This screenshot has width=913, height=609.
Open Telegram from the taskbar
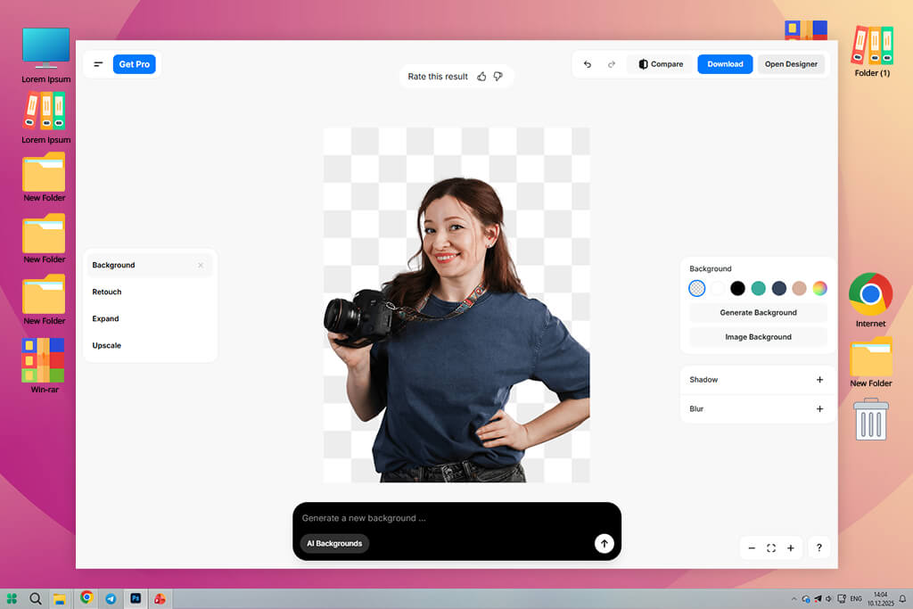[111, 598]
